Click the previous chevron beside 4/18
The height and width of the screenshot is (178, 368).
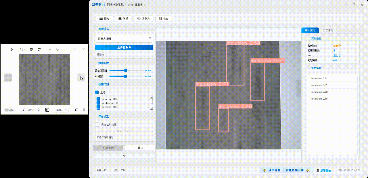point(24,110)
